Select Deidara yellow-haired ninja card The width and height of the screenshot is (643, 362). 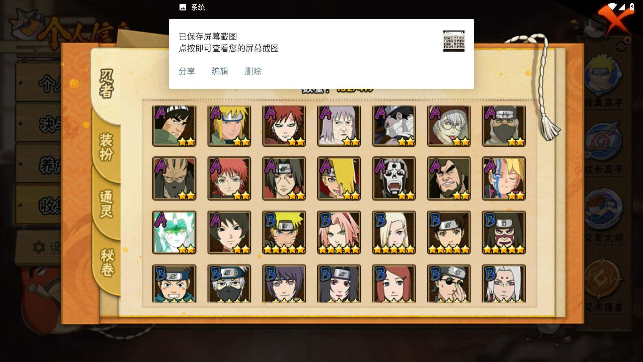coord(339,179)
